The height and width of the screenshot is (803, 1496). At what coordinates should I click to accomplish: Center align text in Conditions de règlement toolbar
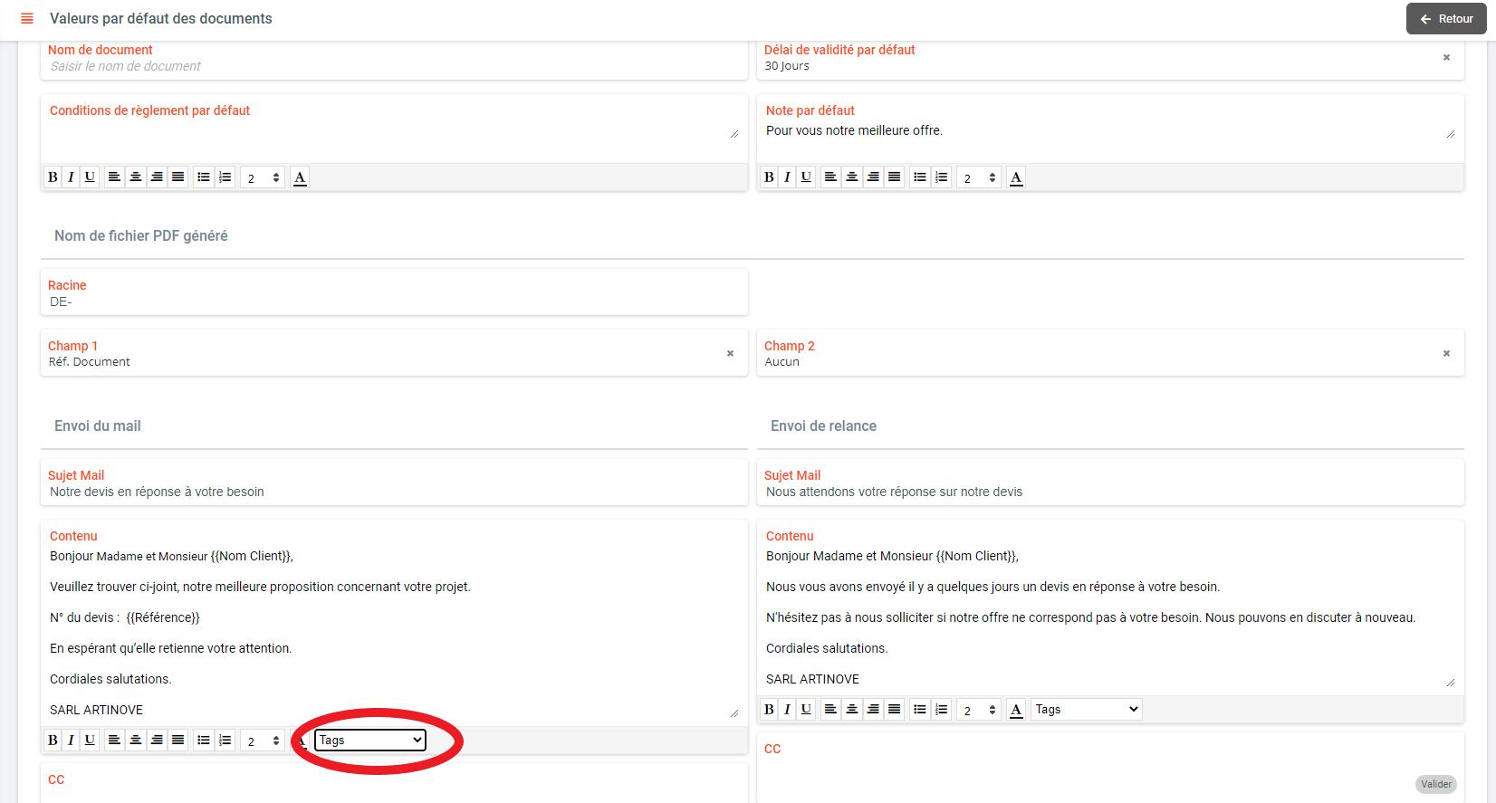pyautogui.click(x=136, y=177)
